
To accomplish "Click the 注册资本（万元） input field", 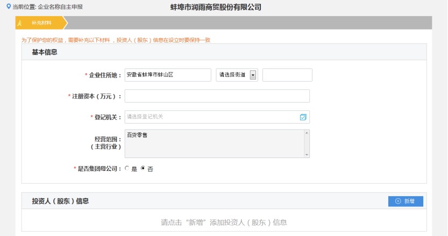I will tap(217, 96).
